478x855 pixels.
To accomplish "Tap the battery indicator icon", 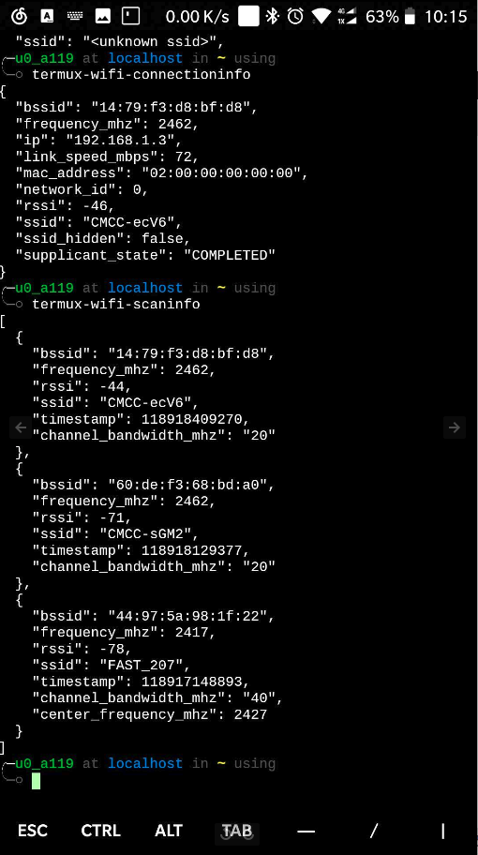I will (x=411, y=16).
